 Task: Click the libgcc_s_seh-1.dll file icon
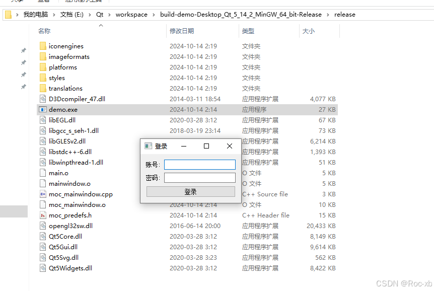(x=43, y=130)
